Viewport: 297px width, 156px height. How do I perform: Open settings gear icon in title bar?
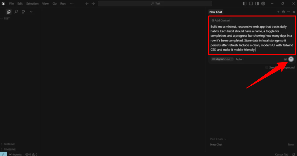tap(263, 4)
